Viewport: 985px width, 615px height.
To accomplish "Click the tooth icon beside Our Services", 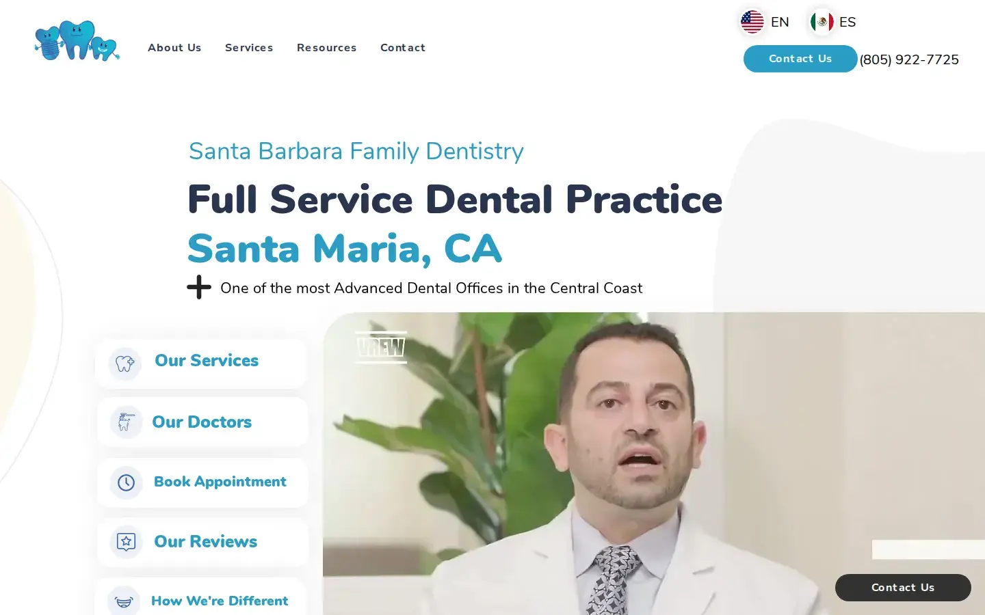I will pyautogui.click(x=125, y=364).
